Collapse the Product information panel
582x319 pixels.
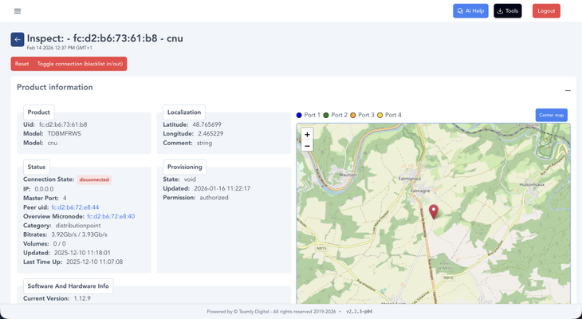tap(568, 90)
